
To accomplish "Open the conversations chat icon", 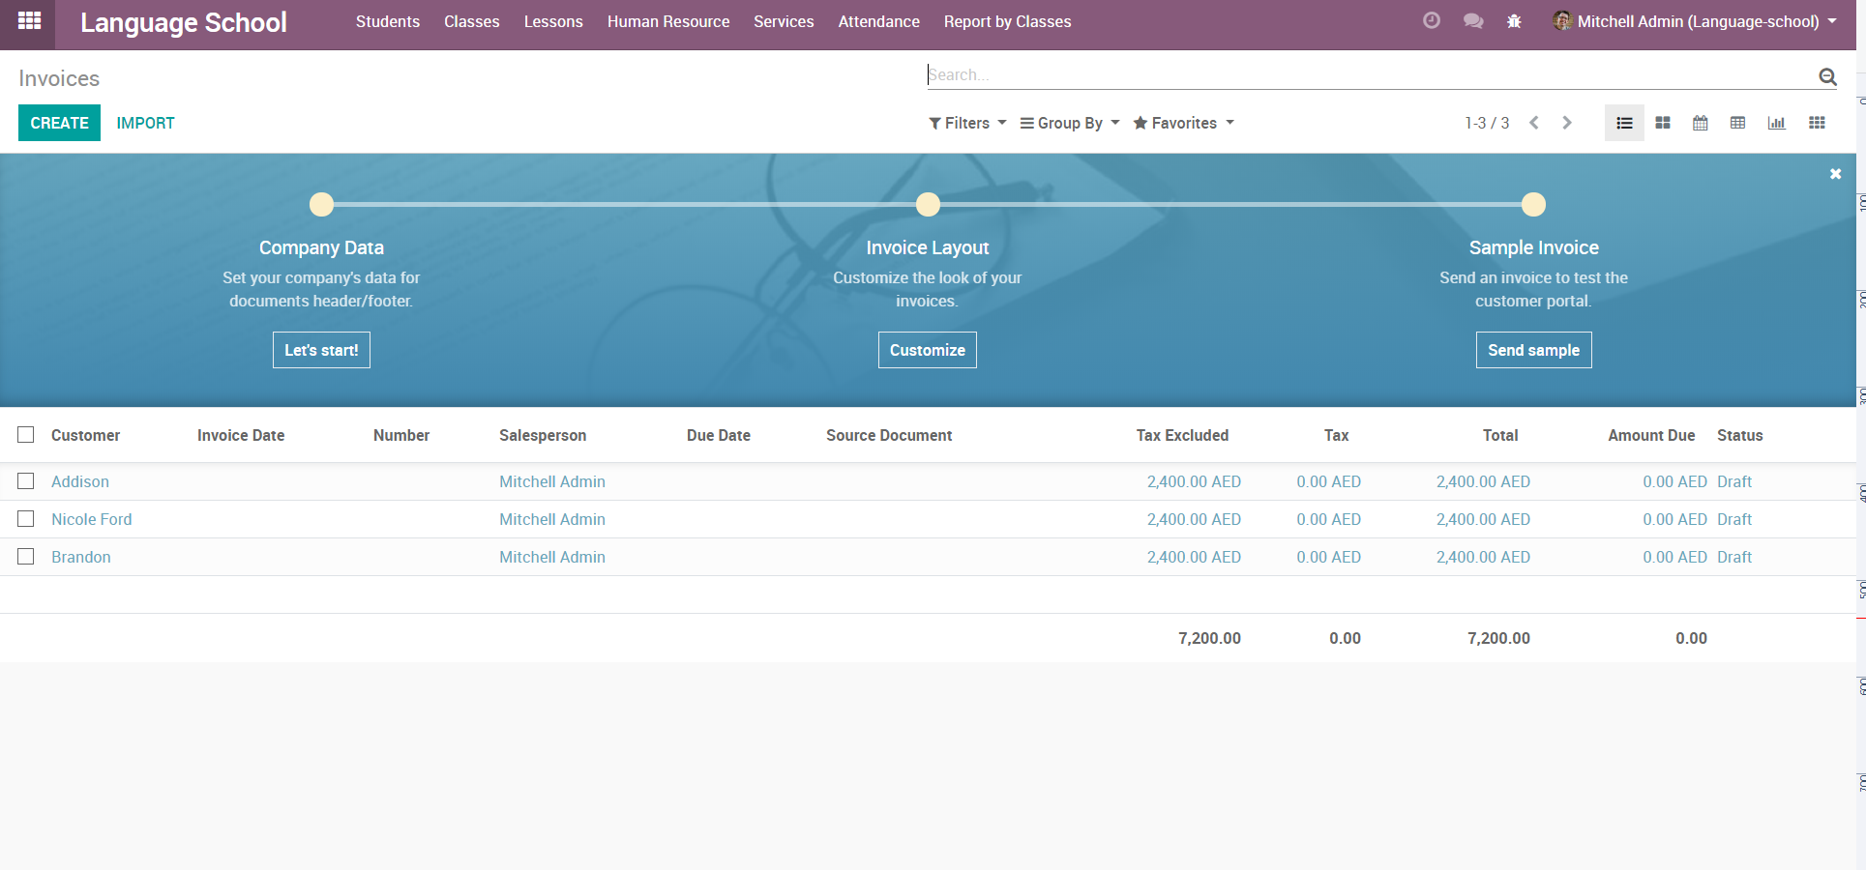I will pos(1473,21).
